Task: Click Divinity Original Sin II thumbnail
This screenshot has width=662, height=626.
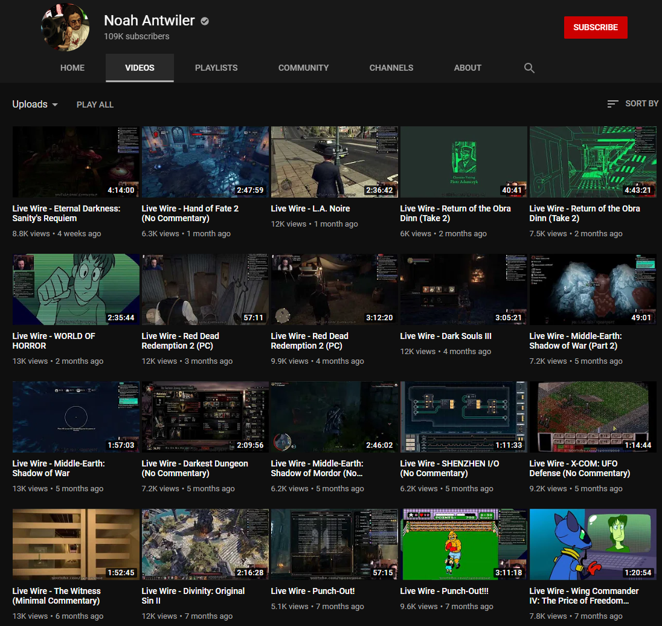Action: point(205,544)
